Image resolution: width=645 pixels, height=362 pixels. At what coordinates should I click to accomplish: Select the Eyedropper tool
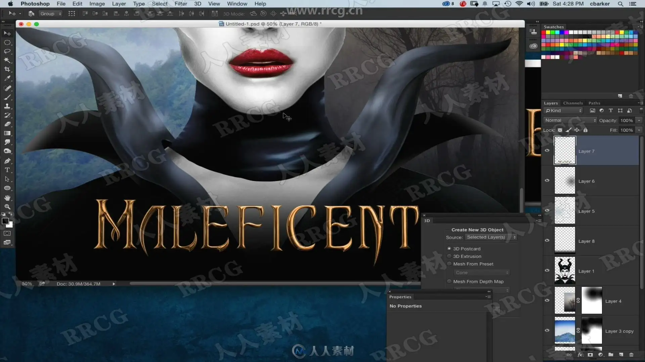coord(7,78)
